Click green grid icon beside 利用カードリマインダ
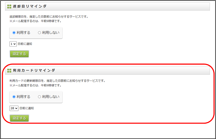This screenshot has height=139, width=216. pos(9,71)
